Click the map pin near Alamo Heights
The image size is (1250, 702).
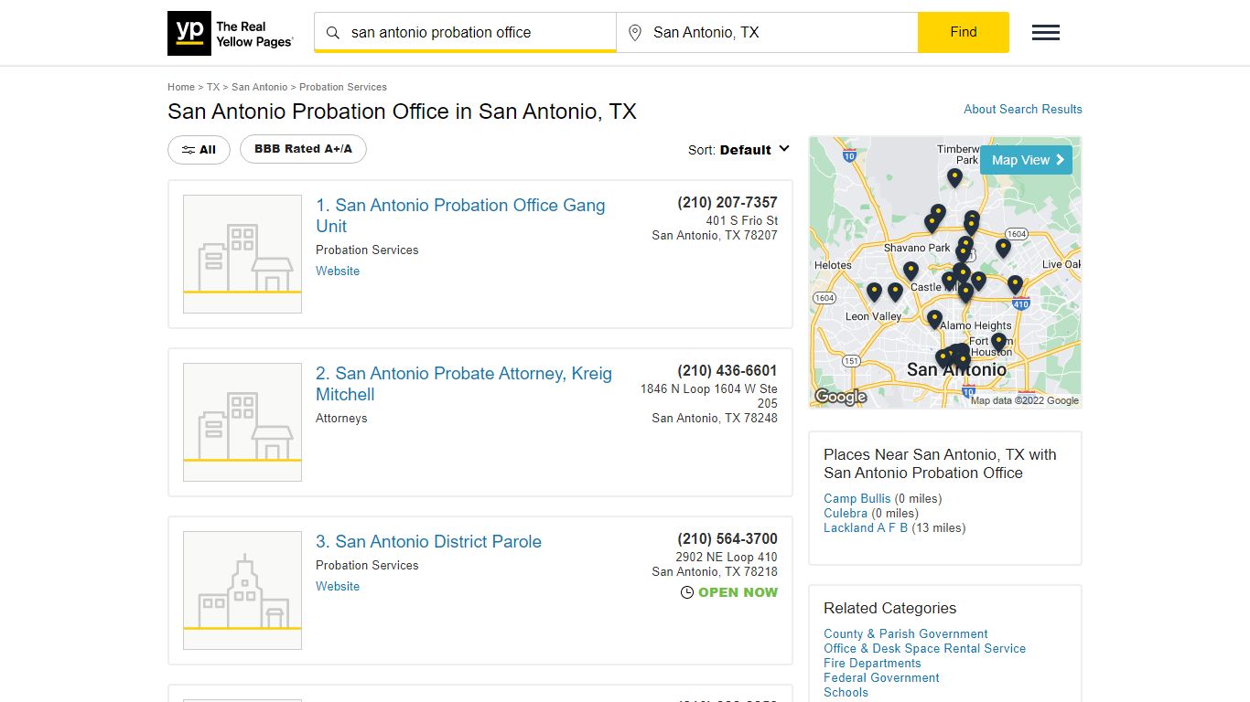(934, 319)
